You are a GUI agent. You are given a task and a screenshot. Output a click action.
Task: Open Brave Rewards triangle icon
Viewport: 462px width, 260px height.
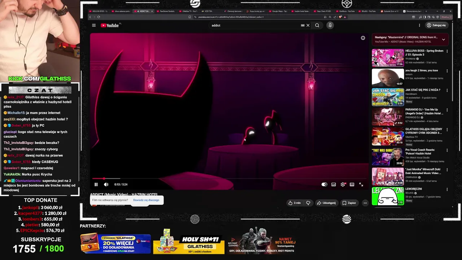tap(345, 17)
